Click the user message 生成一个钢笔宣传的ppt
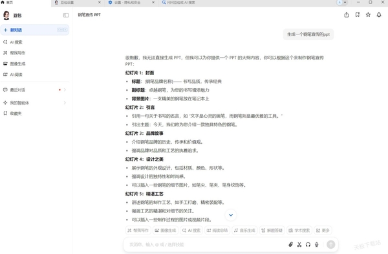 pos(308,34)
